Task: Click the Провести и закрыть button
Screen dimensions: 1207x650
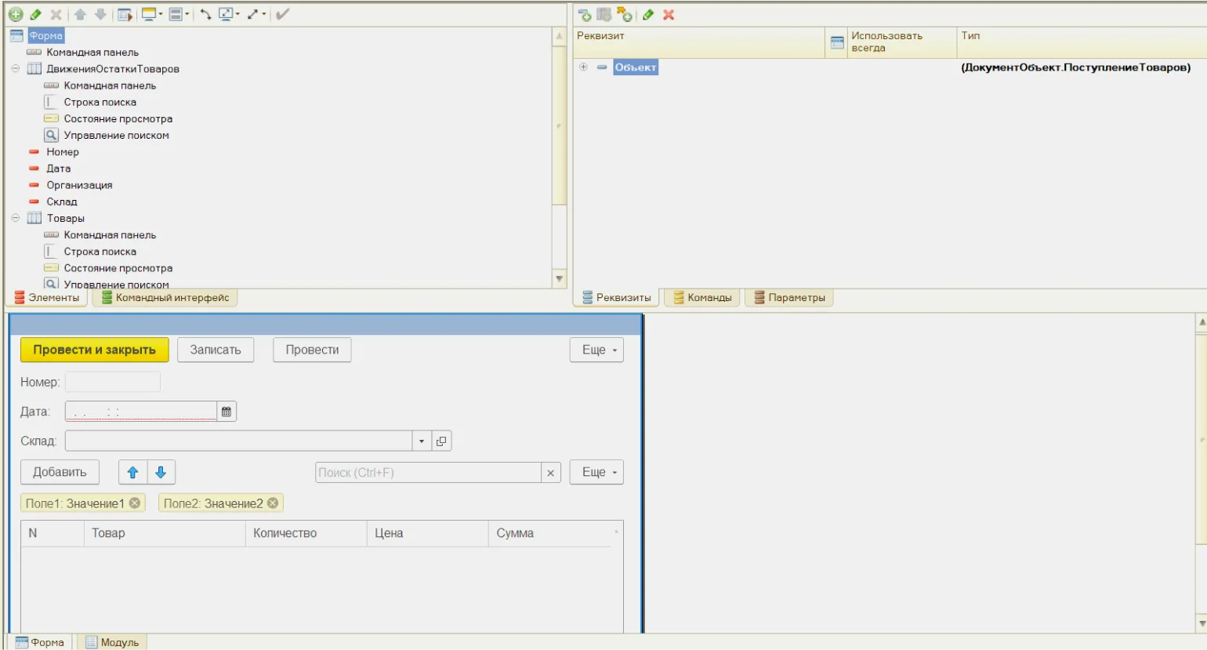Action: pos(94,350)
